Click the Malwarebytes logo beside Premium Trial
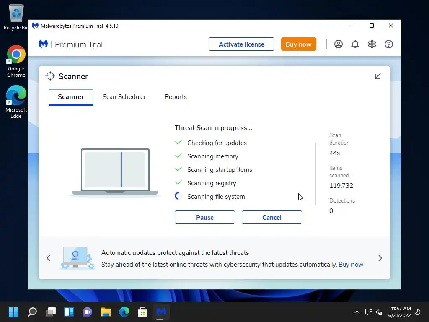Screen dimensions: 429x322 point(43,44)
